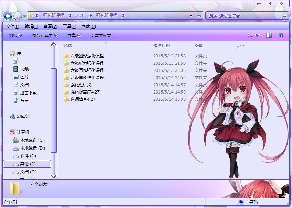Click the 新建文件夹 button
Screen dimensions: 292x208
[x=101, y=35]
